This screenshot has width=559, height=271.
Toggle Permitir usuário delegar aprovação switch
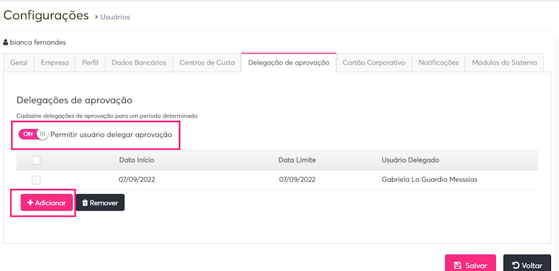pyautogui.click(x=33, y=134)
